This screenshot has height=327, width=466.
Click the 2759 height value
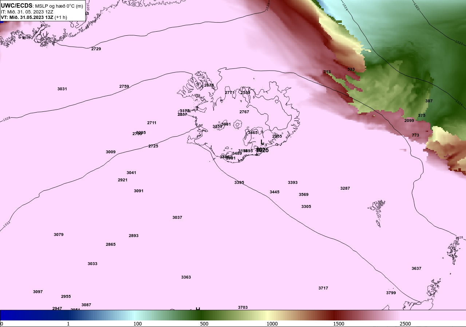pos(124,86)
